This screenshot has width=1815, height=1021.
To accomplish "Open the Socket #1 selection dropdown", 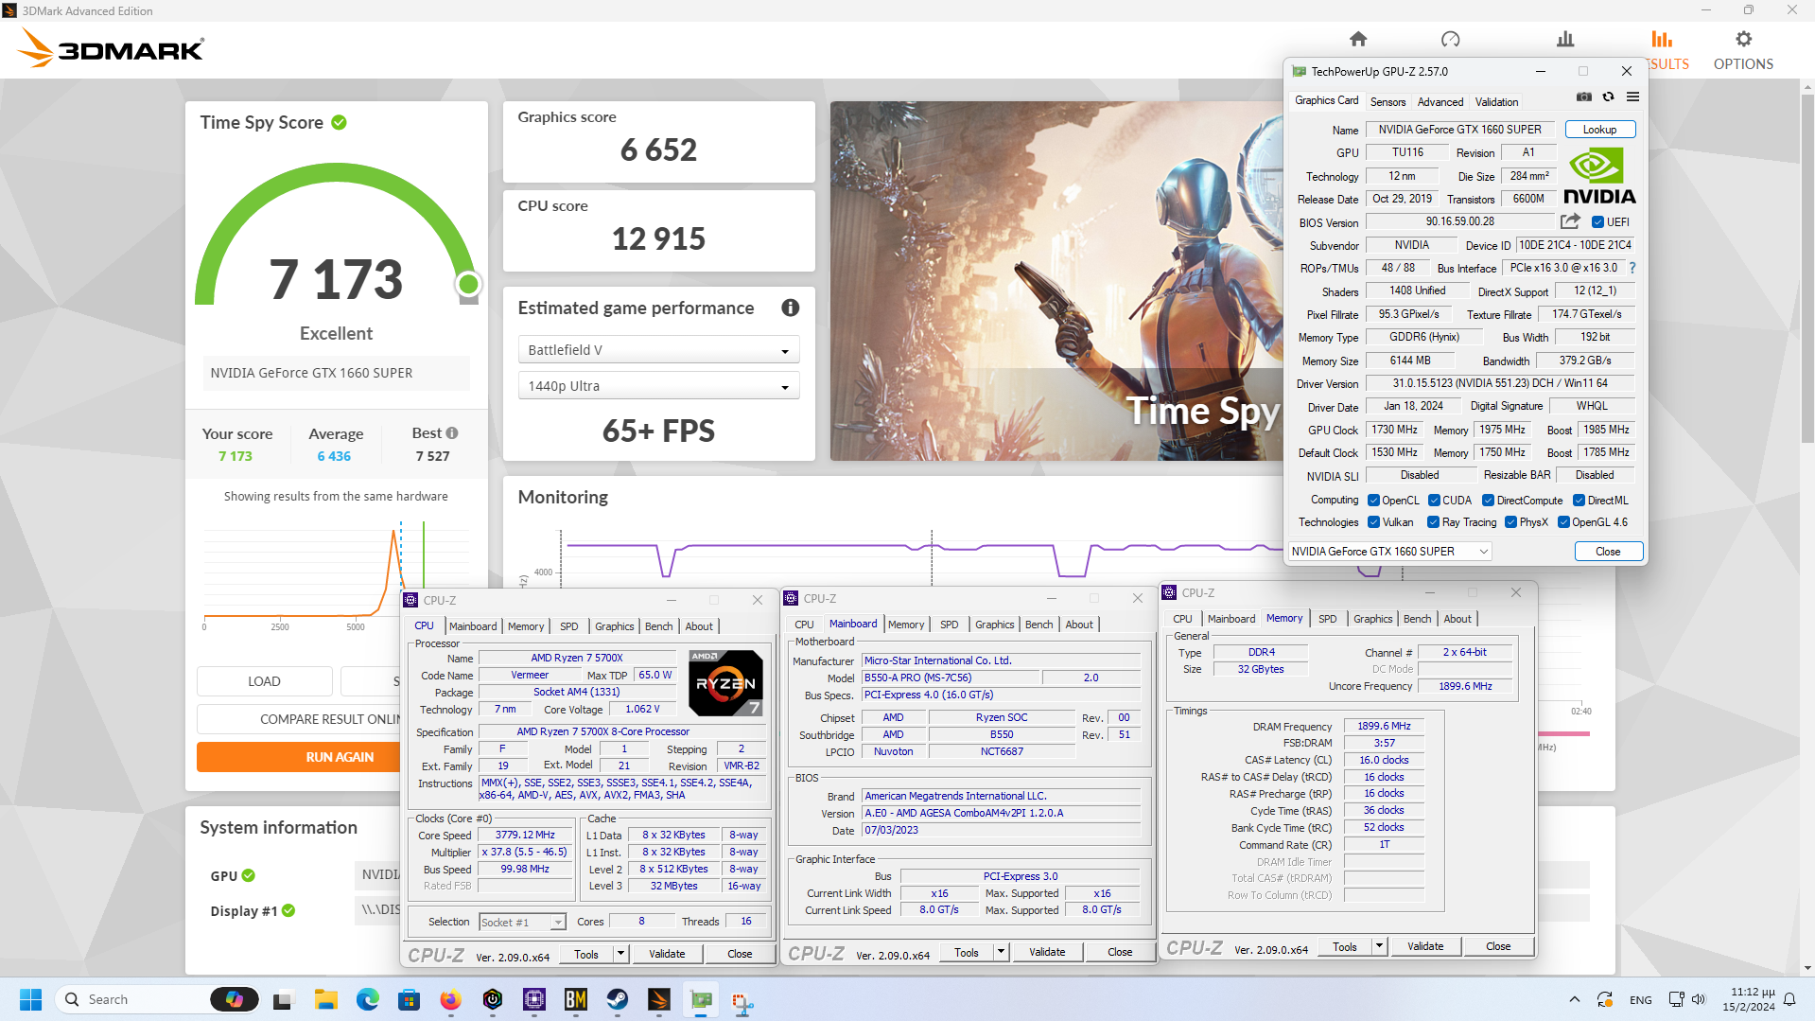I will (522, 923).
